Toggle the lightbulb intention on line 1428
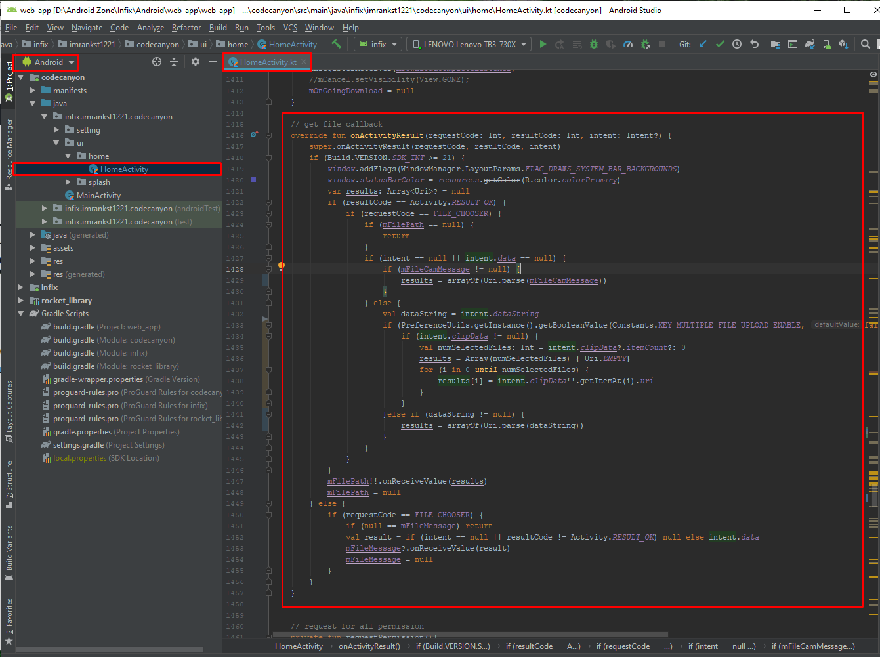Screen dimensions: 880x657 [282, 266]
